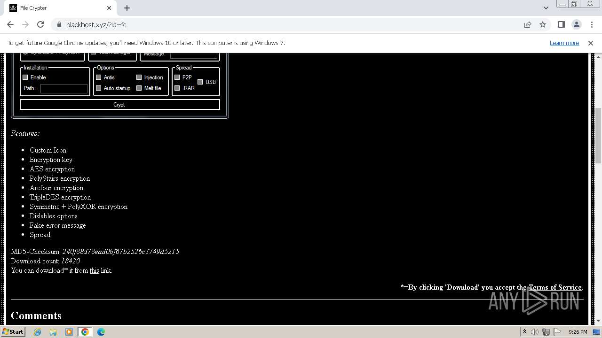
Task: Toggle the .RAR spread checkbox
Action: click(177, 88)
